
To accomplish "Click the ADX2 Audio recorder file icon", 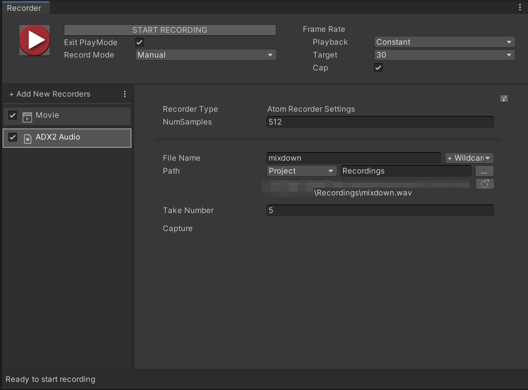I will (x=27, y=138).
